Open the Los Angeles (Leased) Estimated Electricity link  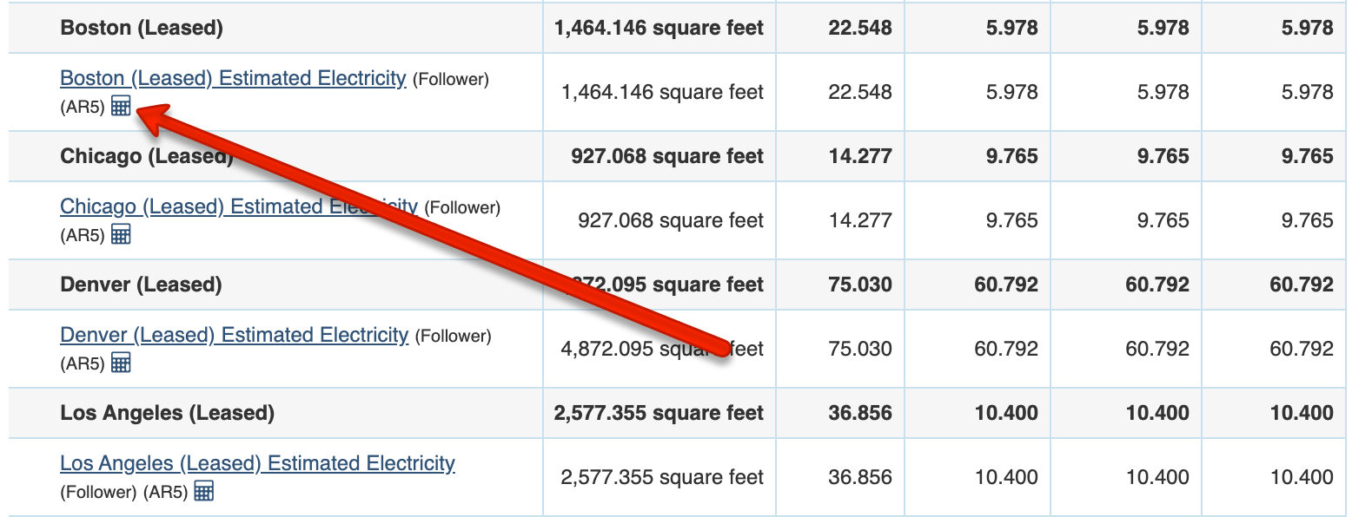[x=257, y=463]
